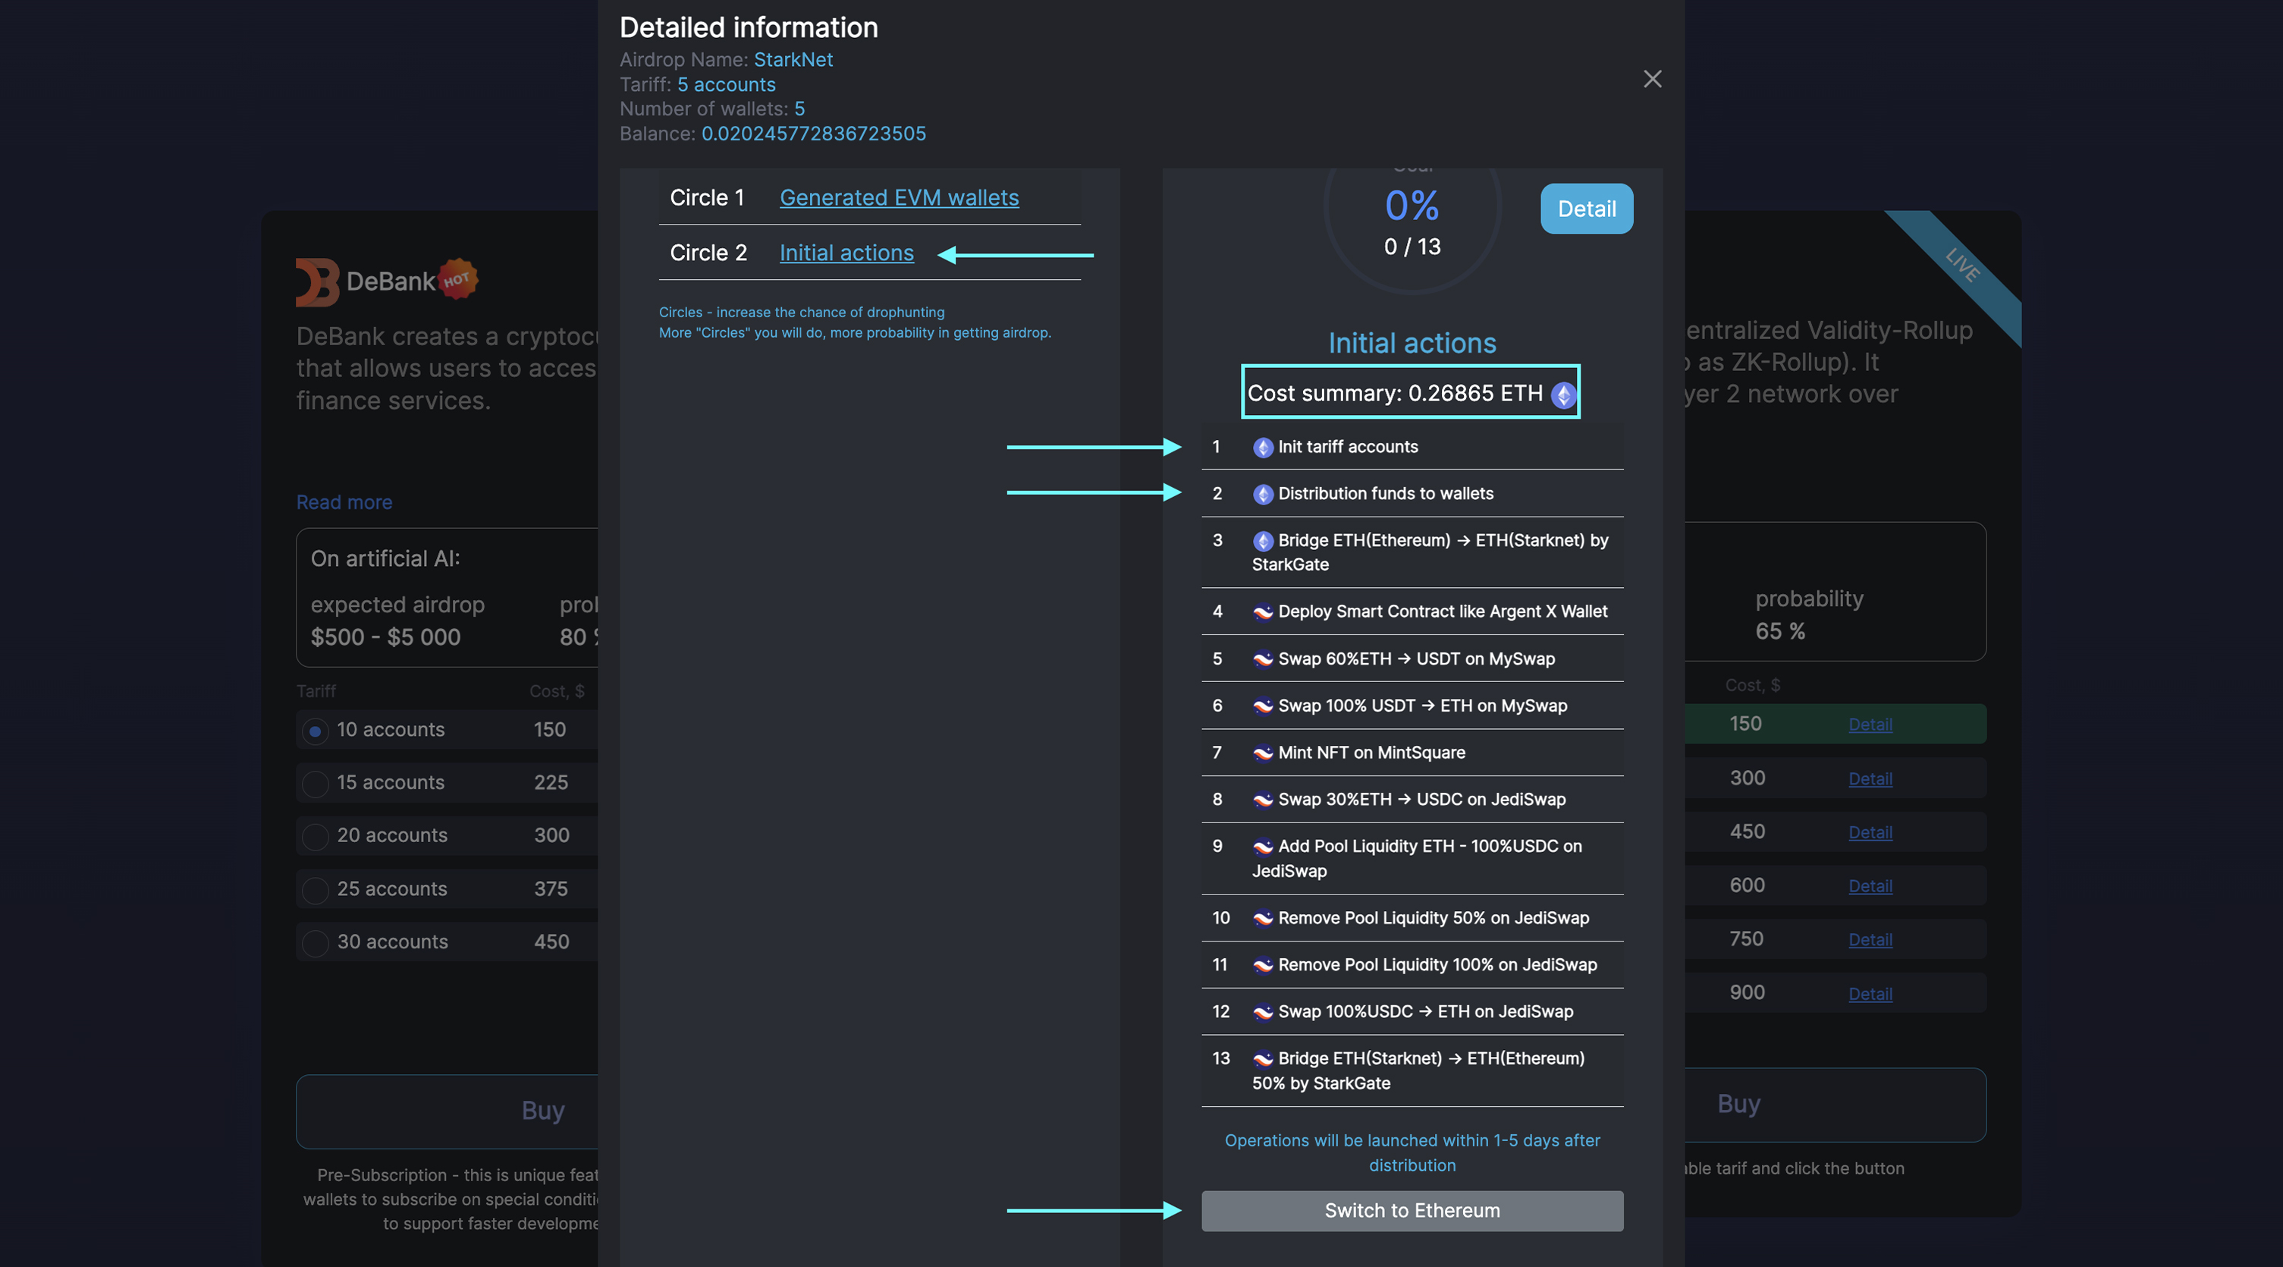Open Detail link for 300 cost row
Screen dimensions: 2283x1267
click(x=1870, y=778)
